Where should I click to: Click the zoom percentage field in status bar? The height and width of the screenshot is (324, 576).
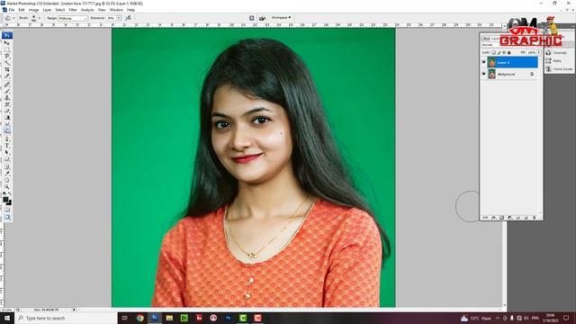click(x=7, y=310)
